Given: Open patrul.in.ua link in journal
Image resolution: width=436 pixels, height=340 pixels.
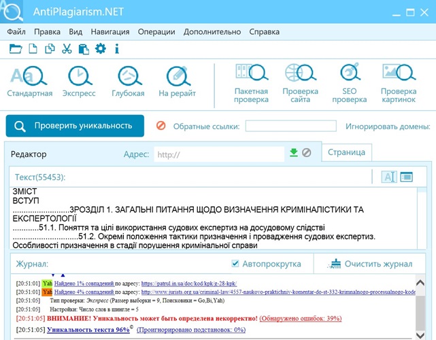Looking at the screenshot, I should pyautogui.click(x=189, y=284).
